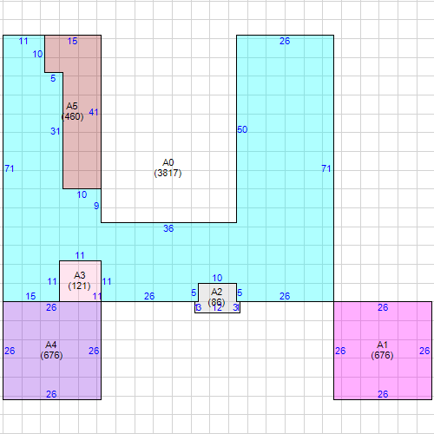Select the gray A2 (86) area
This screenshot has height=434, width=434.
pyautogui.click(x=217, y=298)
